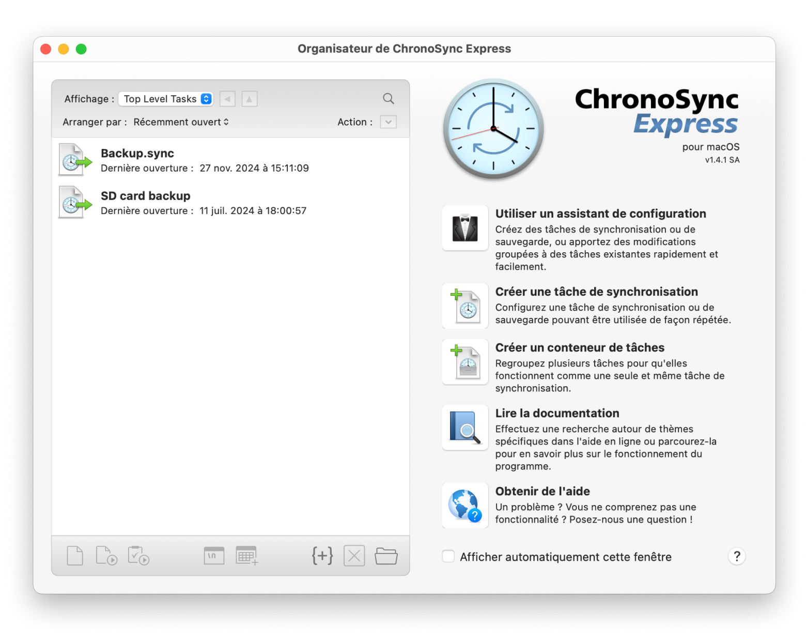Click the document with play badge icon
Screen dimensions: 806x642
106,556
